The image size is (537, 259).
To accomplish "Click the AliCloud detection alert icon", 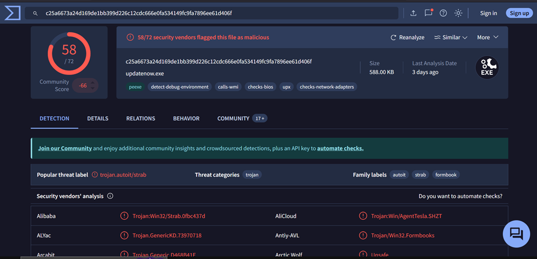I will click(363, 216).
